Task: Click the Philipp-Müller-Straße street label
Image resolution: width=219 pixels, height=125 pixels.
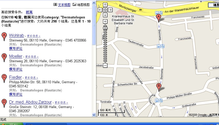Action: [x=179, y=96]
